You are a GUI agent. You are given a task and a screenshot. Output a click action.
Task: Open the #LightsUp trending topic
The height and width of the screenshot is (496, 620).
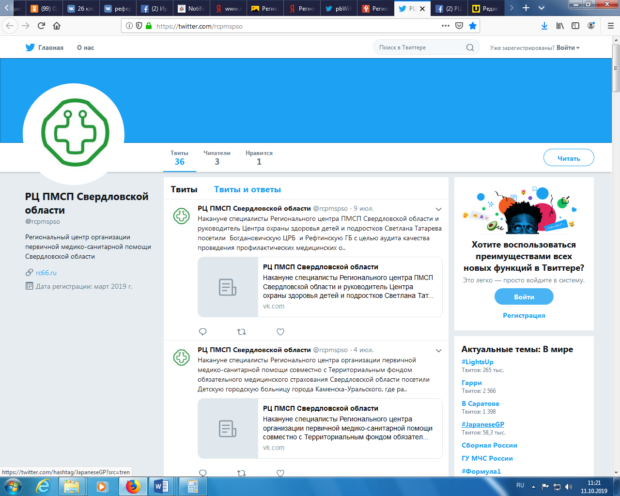click(x=478, y=362)
